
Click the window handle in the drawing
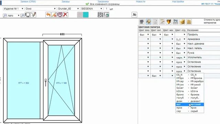click(46, 82)
